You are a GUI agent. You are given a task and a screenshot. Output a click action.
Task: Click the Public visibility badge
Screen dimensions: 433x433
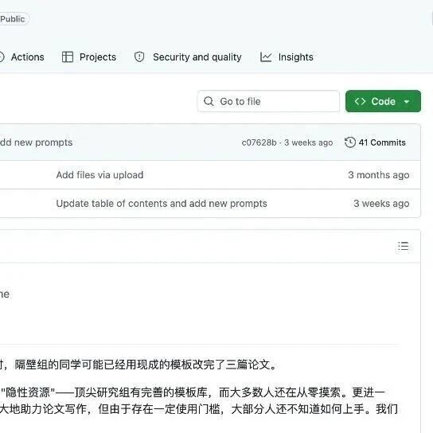(14, 19)
